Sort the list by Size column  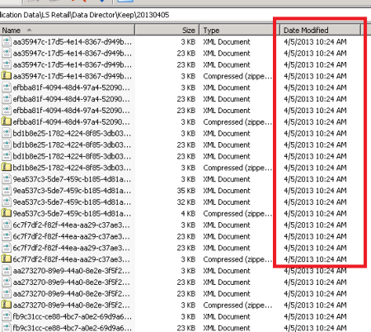click(x=167, y=30)
